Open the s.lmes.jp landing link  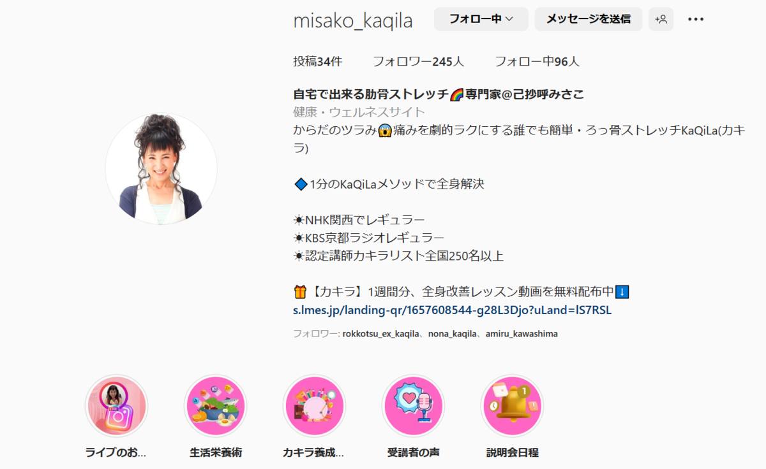pos(453,310)
